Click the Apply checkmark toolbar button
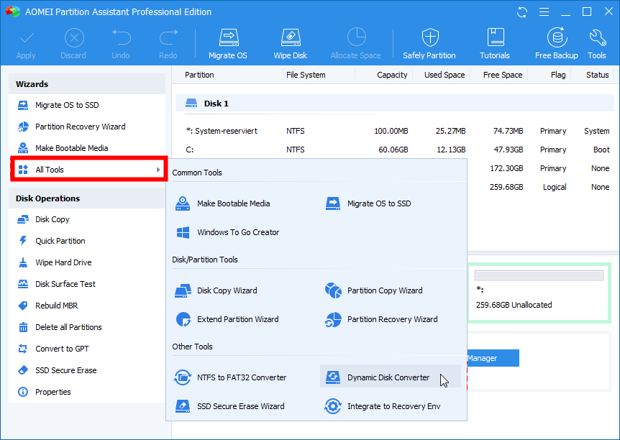The image size is (620, 440). pyautogui.click(x=26, y=43)
